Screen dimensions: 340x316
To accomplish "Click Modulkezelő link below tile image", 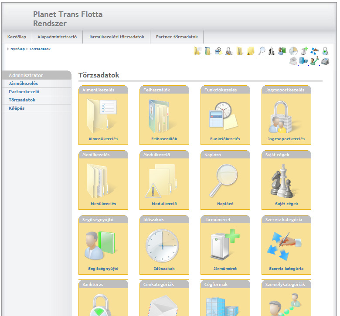I will (164, 204).
